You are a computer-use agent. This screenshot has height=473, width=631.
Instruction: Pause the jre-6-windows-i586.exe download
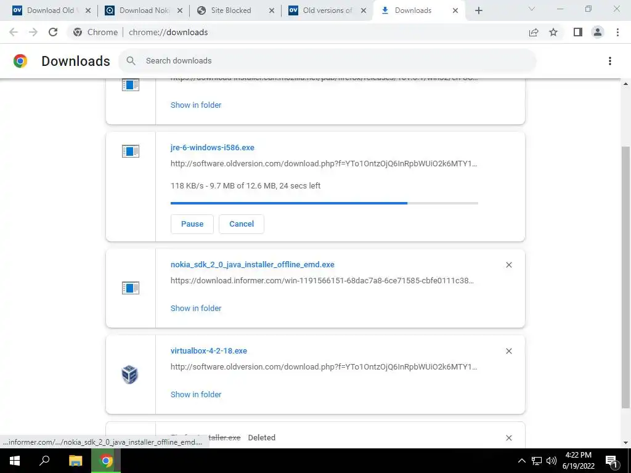click(192, 224)
